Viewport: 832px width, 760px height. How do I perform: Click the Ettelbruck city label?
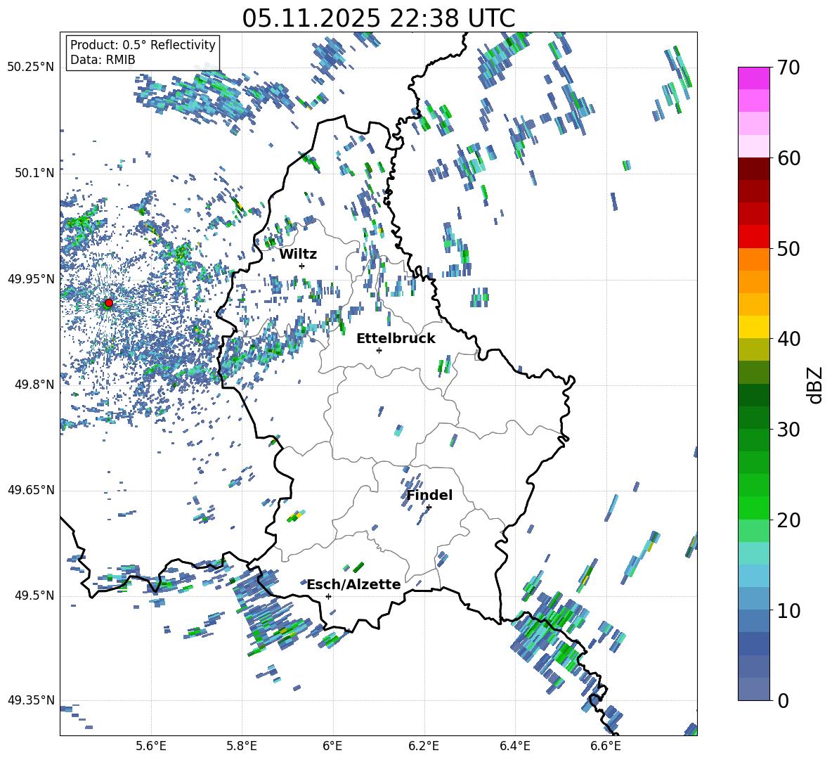click(396, 339)
